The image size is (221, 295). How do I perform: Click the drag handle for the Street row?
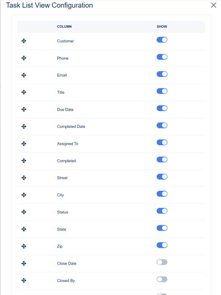pyautogui.click(x=24, y=178)
